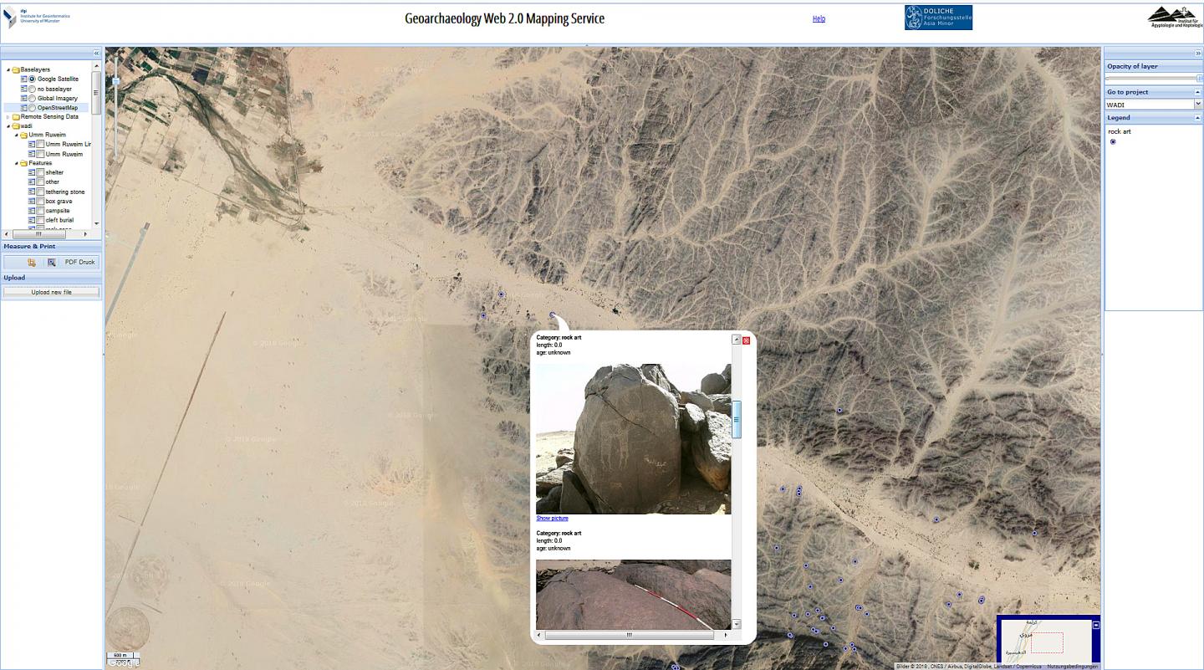Expand the right panel using the » icon
The height and width of the screenshot is (670, 1204).
tap(1197, 54)
